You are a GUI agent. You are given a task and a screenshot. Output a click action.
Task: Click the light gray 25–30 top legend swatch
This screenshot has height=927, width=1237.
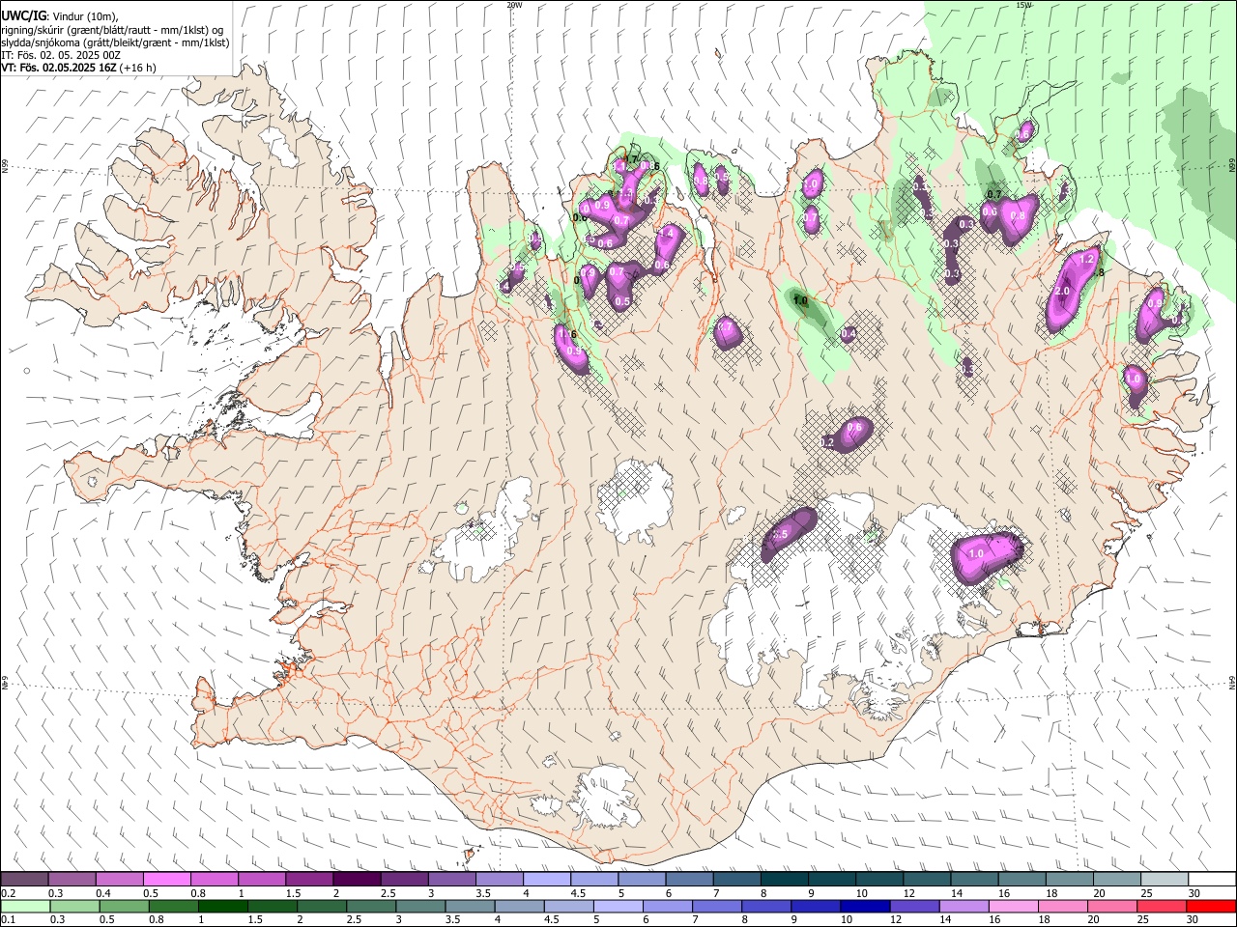(x=1165, y=880)
